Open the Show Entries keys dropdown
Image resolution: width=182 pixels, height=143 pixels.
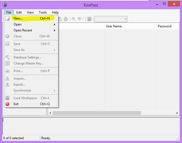point(81,19)
